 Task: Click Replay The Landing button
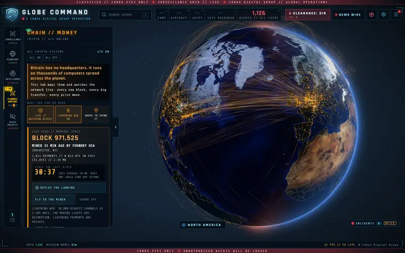(69, 188)
